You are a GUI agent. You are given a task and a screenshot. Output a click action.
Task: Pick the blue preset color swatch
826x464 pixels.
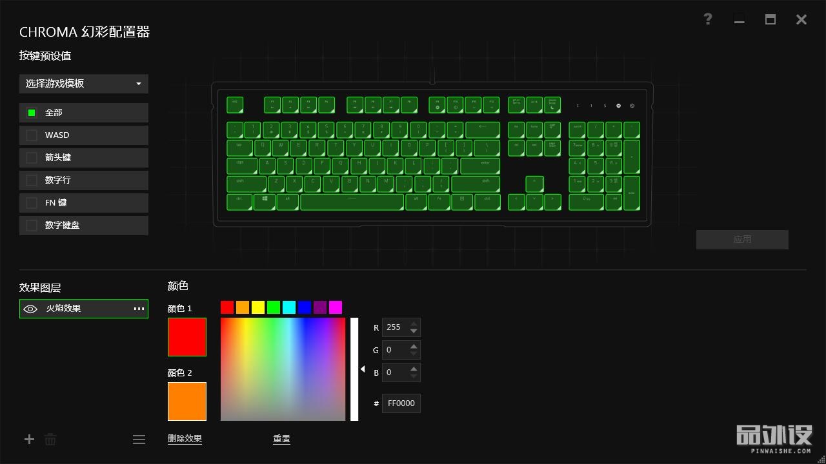pyautogui.click(x=305, y=307)
